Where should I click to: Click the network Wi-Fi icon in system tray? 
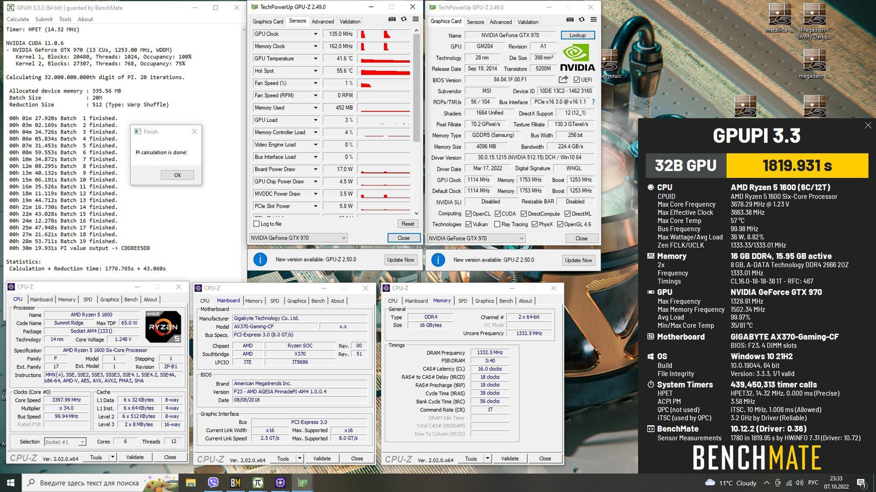[789, 483]
